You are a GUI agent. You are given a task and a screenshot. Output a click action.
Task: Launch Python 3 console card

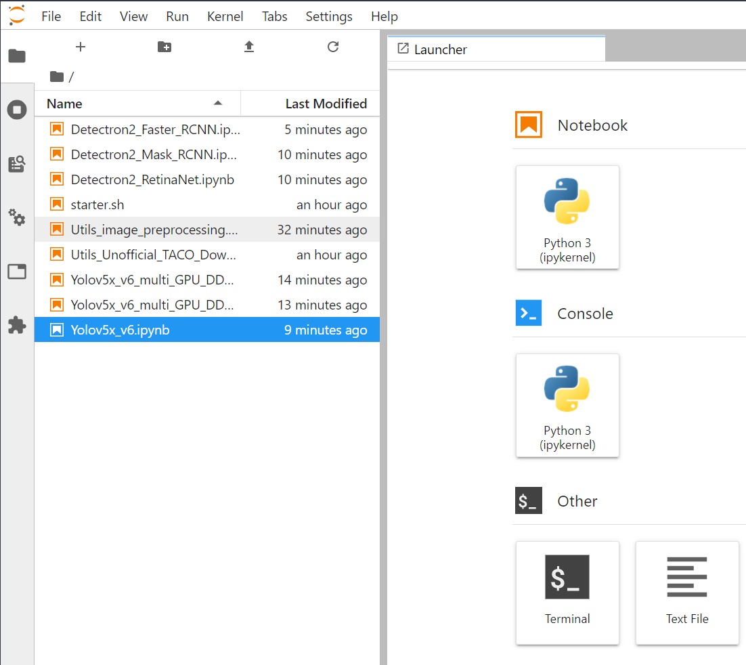(x=567, y=406)
